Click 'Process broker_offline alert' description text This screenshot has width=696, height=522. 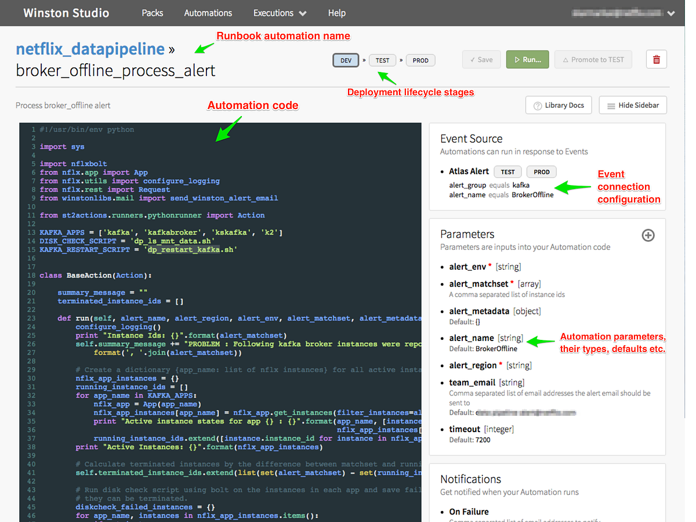63,106
